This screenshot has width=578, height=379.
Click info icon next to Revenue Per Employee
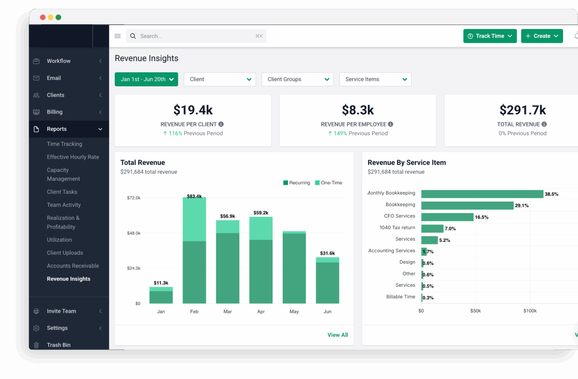click(391, 124)
